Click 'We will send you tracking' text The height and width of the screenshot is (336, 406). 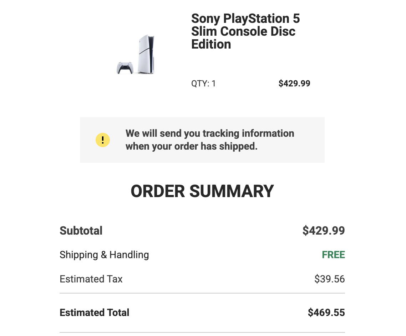tap(182, 134)
